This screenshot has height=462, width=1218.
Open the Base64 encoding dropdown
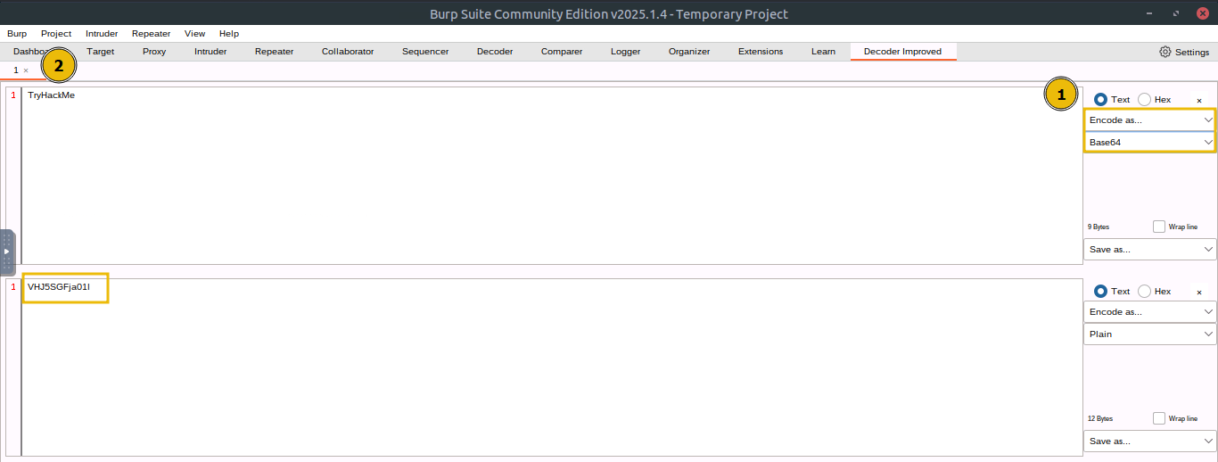coord(1150,142)
